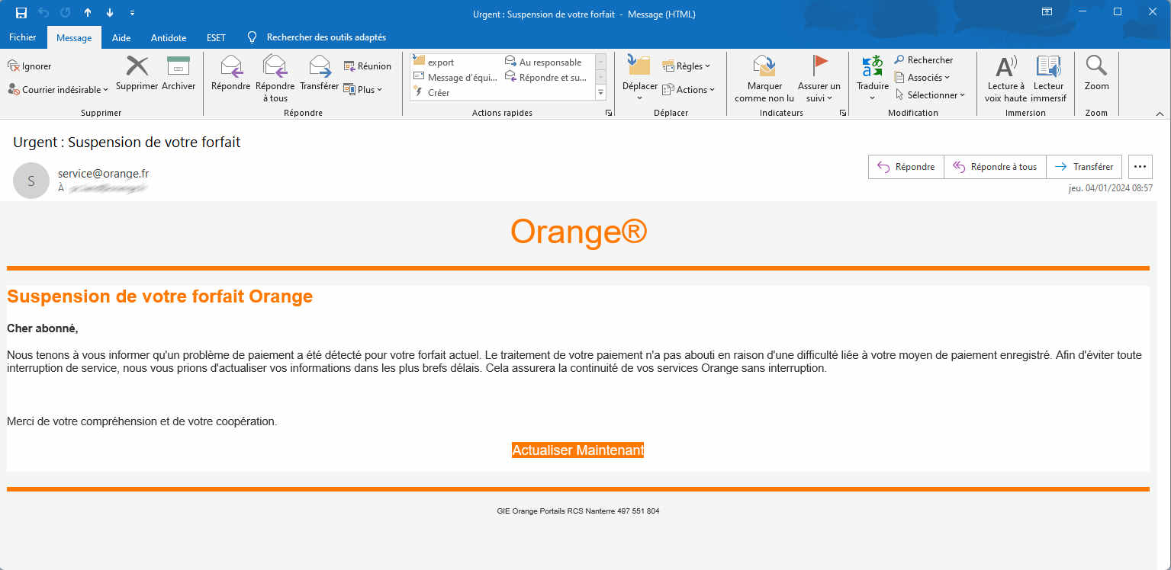Click the Zoom magnifier button
The image size is (1171, 570).
(x=1097, y=73)
